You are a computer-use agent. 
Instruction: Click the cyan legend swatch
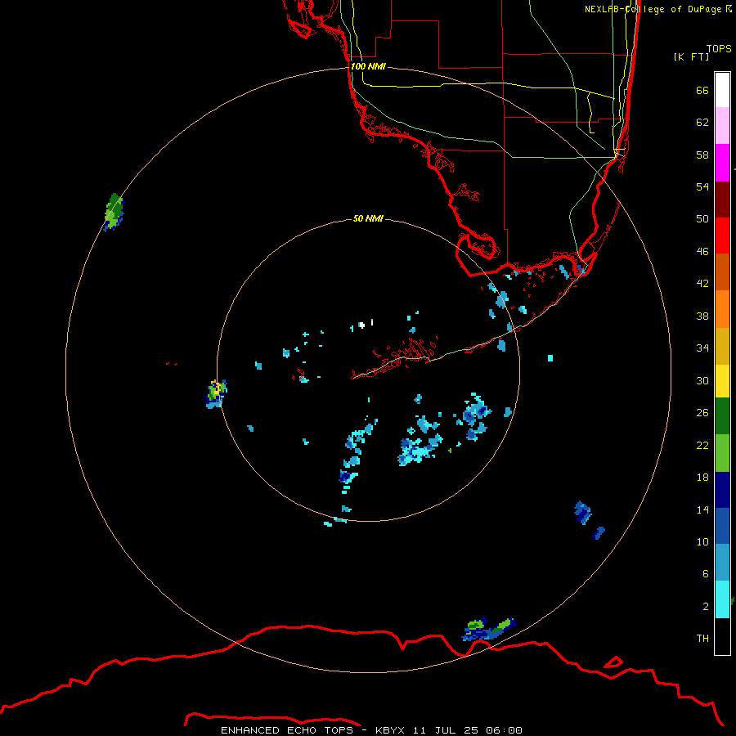click(722, 599)
